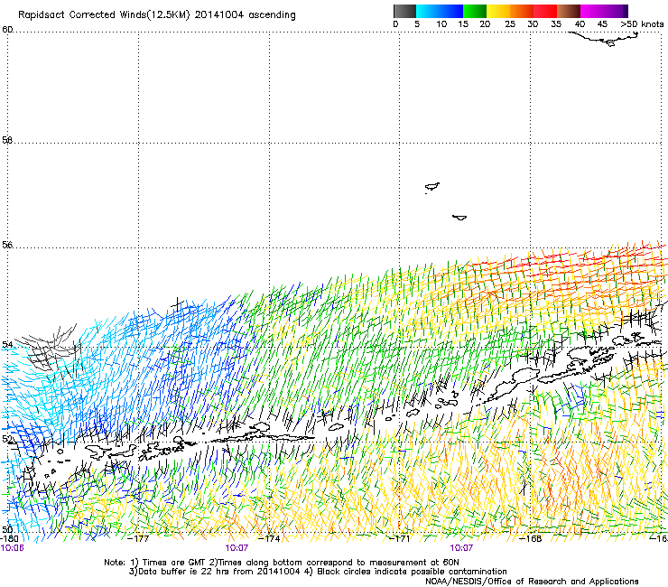Click the purple 10:06 time label
This screenshot has width=668, height=587.
point(12,548)
